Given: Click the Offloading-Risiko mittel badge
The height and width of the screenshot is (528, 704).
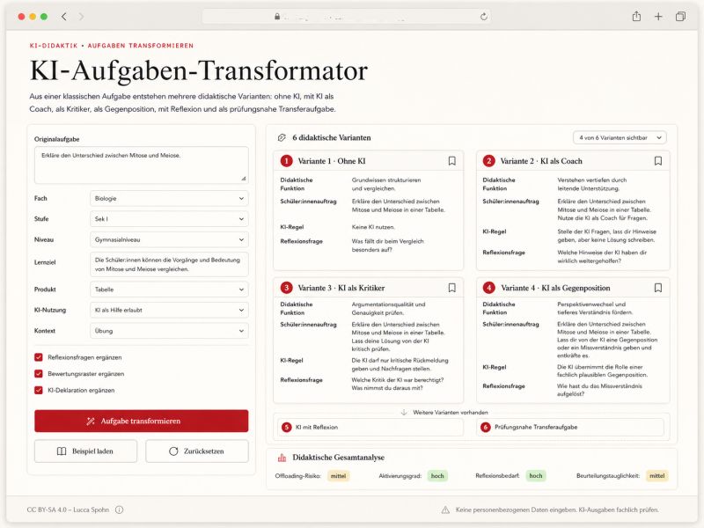Looking at the screenshot, I should (338, 476).
